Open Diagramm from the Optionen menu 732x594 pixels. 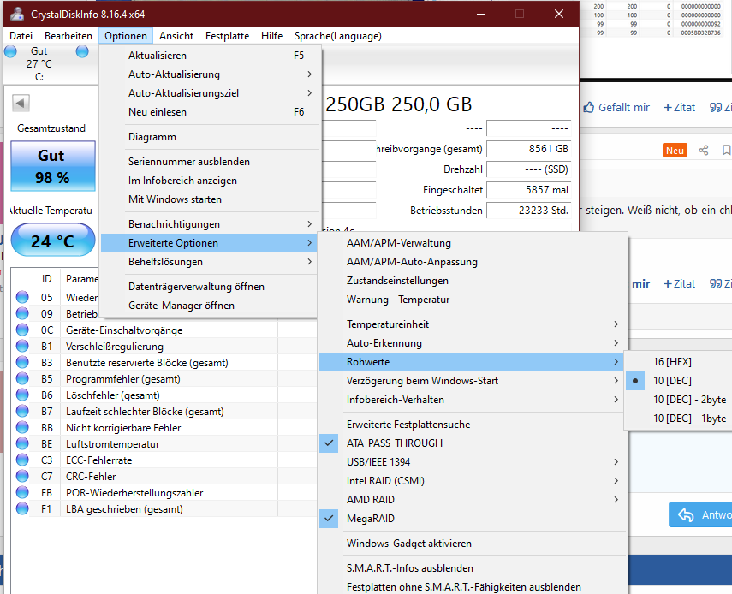click(209, 137)
